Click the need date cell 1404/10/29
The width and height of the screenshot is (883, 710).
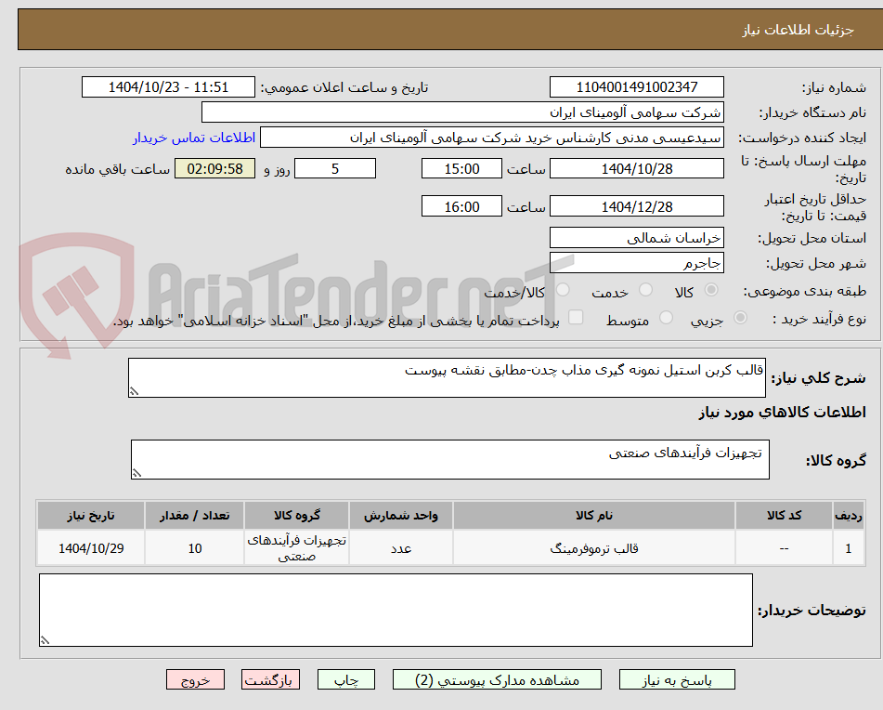click(91, 547)
